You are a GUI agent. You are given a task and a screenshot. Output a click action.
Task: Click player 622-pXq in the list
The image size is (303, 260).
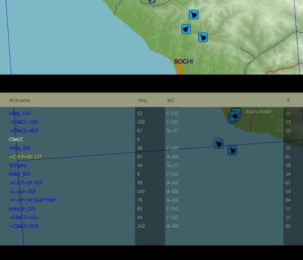tap(18, 166)
